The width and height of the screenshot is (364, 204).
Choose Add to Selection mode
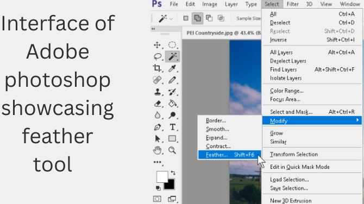click(x=197, y=18)
